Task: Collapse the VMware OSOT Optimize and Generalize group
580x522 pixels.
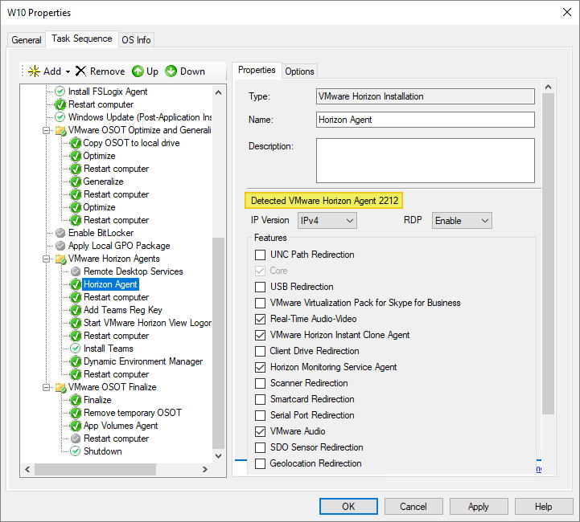Action: coord(47,130)
